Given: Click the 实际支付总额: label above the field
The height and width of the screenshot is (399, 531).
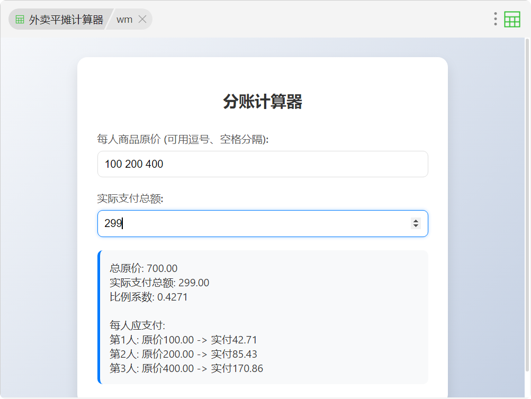Looking at the screenshot, I should (x=130, y=198).
